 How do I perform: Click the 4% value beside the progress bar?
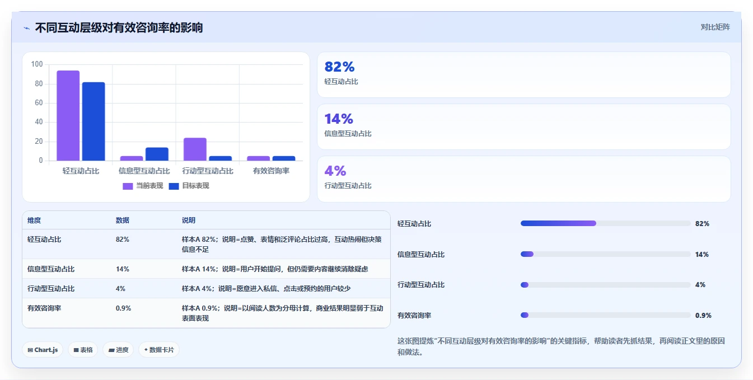tap(700, 285)
